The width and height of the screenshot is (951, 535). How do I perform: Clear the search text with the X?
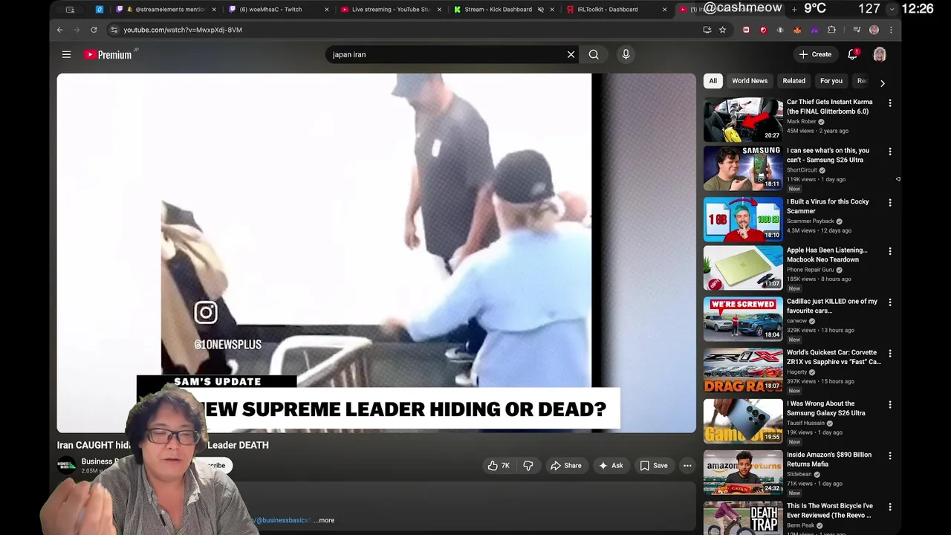click(571, 54)
